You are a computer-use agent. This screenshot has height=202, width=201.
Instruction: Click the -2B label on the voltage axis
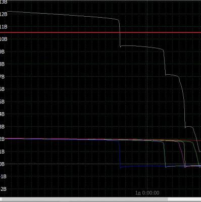[x=3, y=189]
